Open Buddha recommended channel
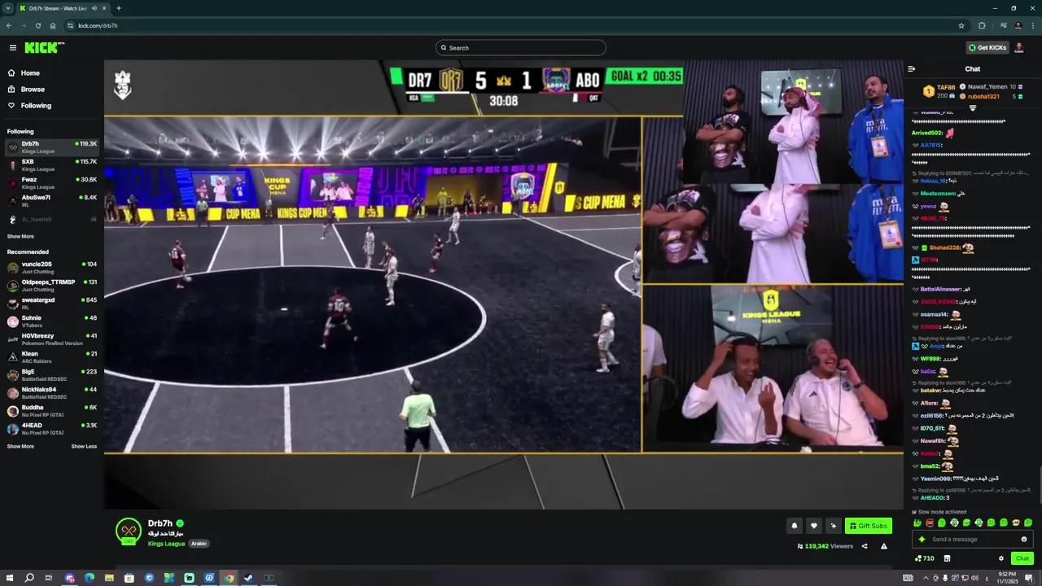 pos(52,411)
